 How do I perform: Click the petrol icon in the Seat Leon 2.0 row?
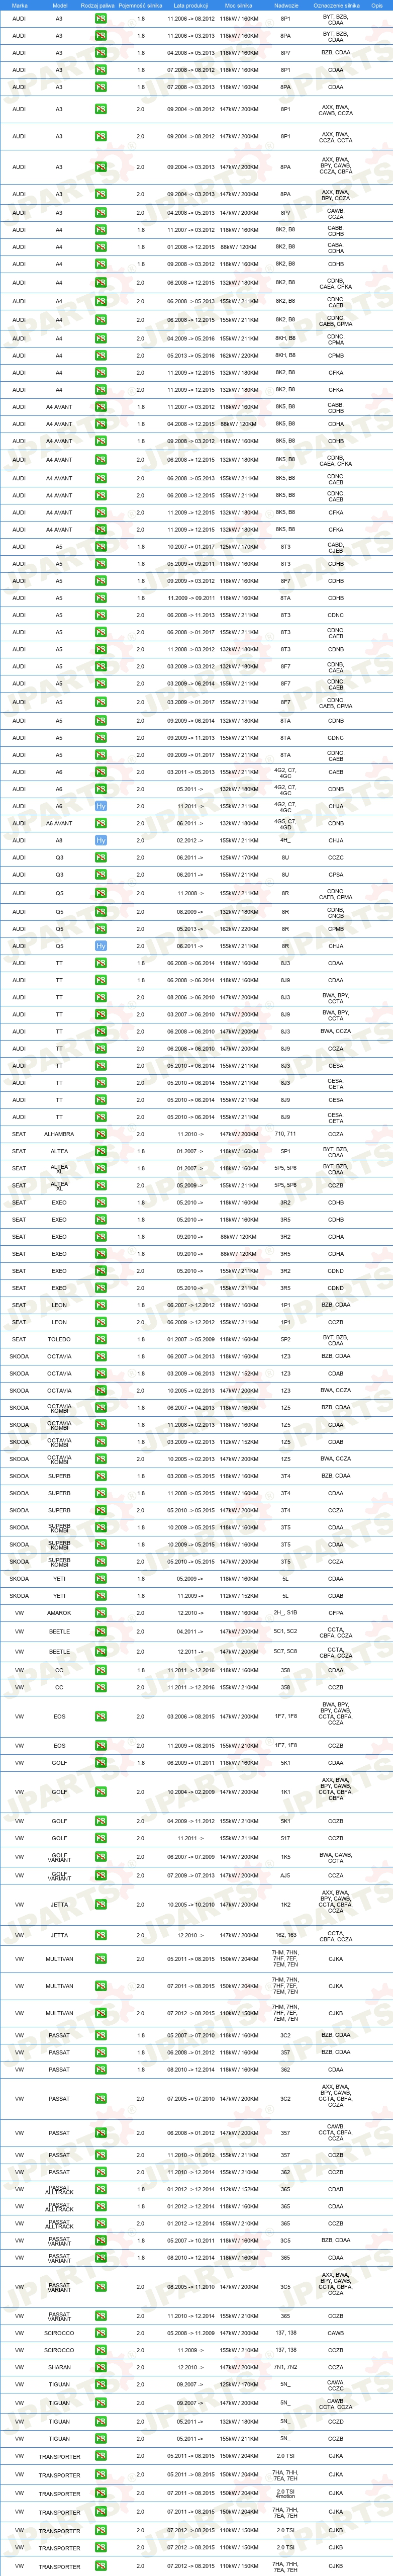pos(101,1322)
